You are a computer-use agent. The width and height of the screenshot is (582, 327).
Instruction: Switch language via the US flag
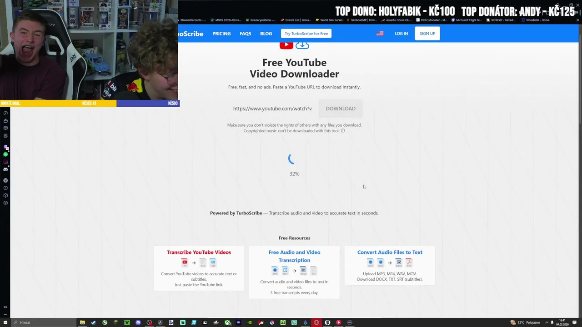tap(380, 34)
